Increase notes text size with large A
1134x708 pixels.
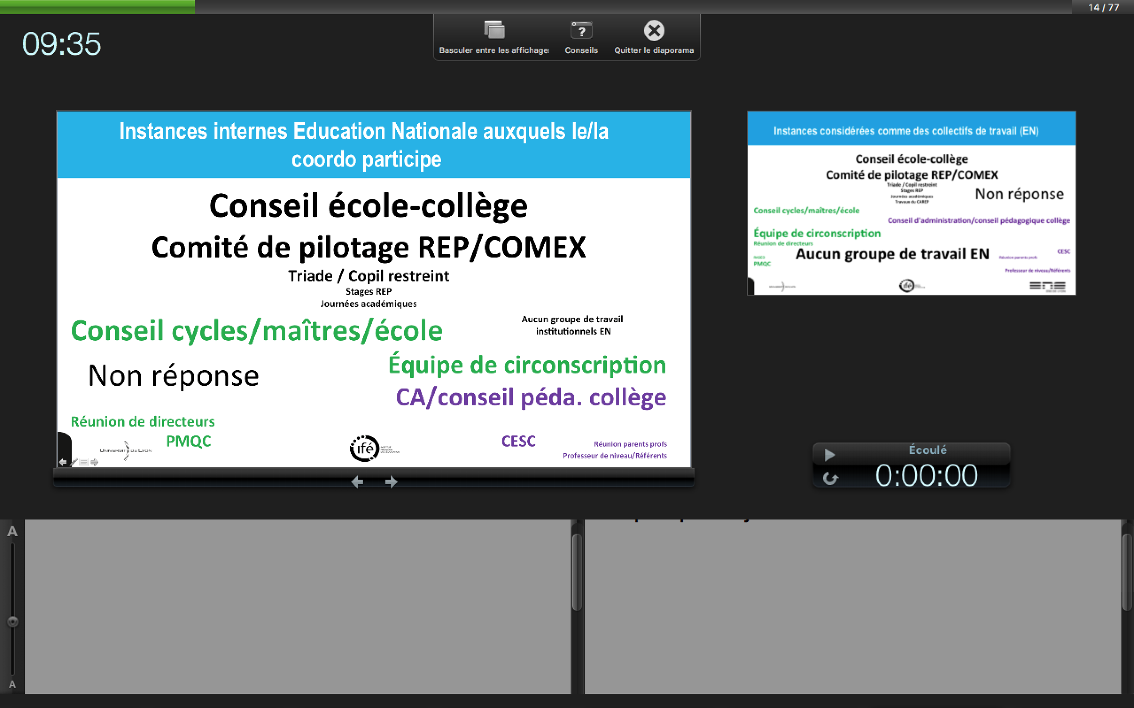click(12, 531)
